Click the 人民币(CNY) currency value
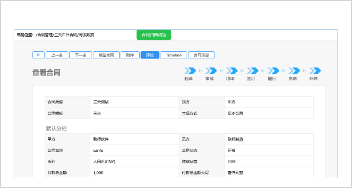The height and width of the screenshot is (188, 352). [104, 162]
